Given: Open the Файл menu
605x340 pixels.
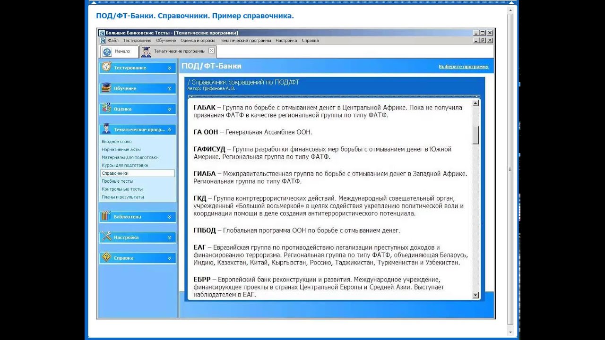Looking at the screenshot, I should click(113, 41).
